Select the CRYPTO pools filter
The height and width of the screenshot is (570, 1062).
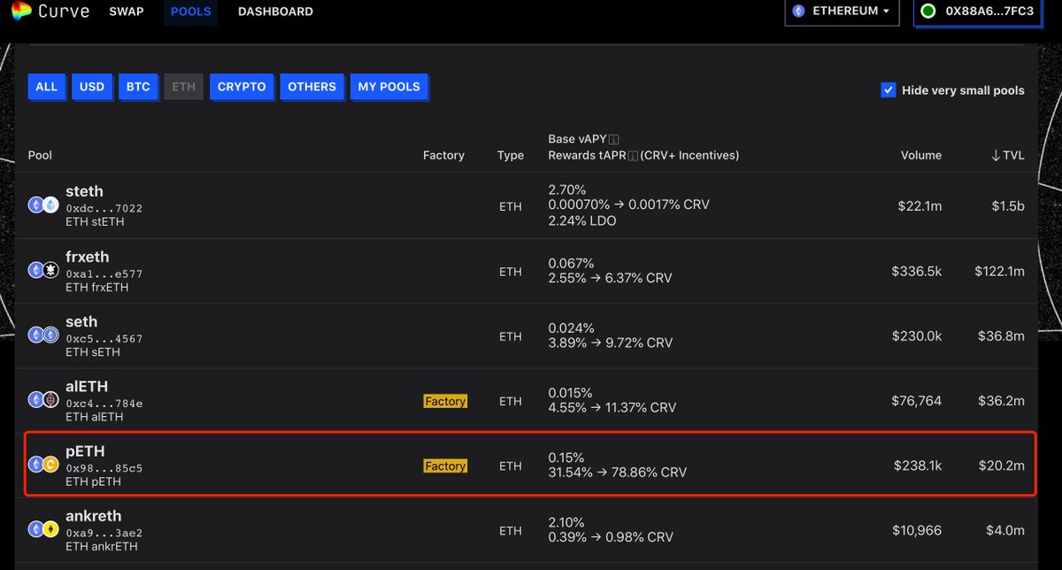[242, 87]
